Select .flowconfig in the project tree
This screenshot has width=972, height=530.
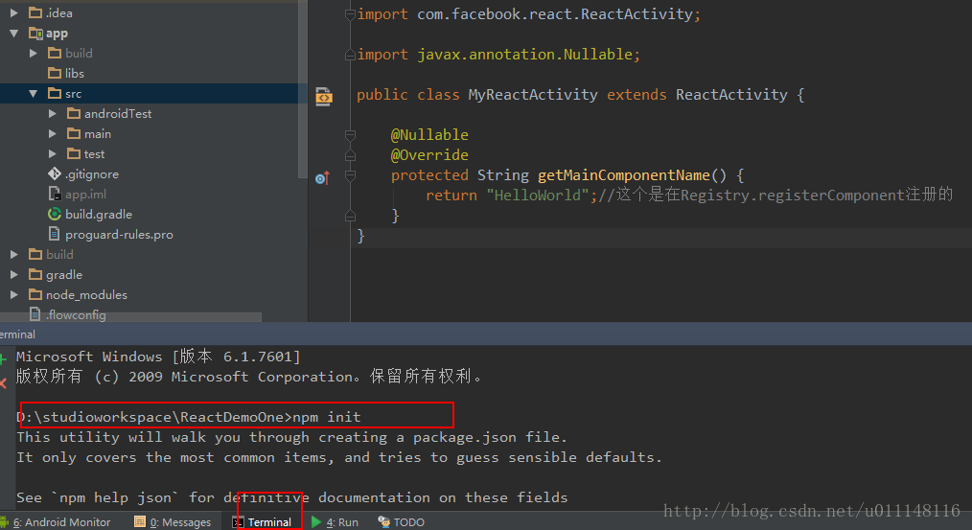click(x=76, y=315)
